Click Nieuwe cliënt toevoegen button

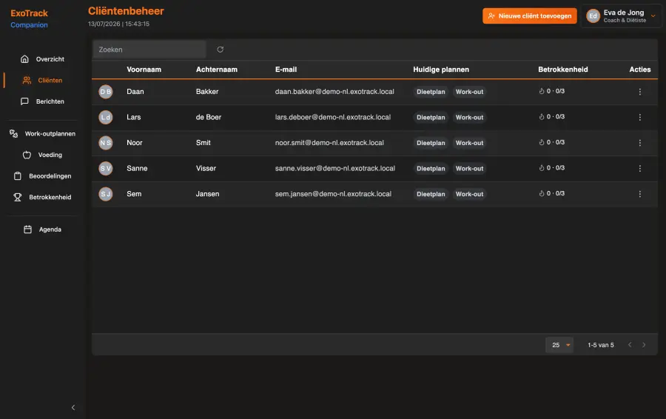click(530, 16)
